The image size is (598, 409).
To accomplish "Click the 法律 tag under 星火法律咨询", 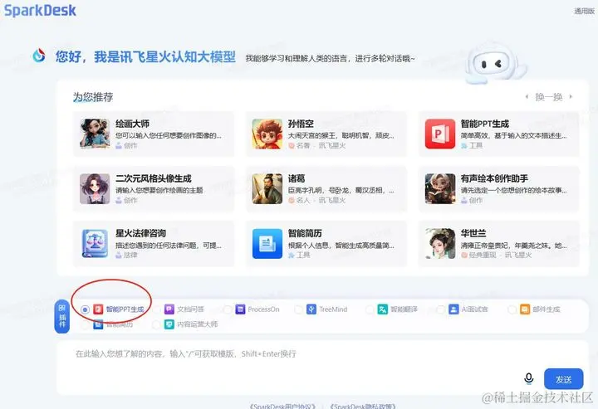I will click(x=130, y=255).
